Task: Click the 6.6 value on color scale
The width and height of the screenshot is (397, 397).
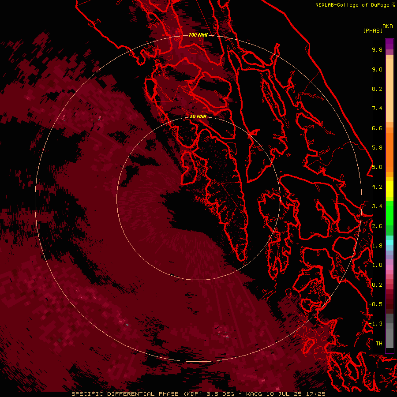Action: tap(377, 128)
